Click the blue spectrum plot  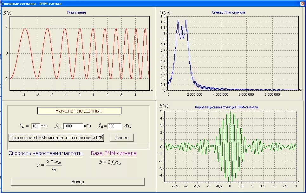[x=233, y=53]
